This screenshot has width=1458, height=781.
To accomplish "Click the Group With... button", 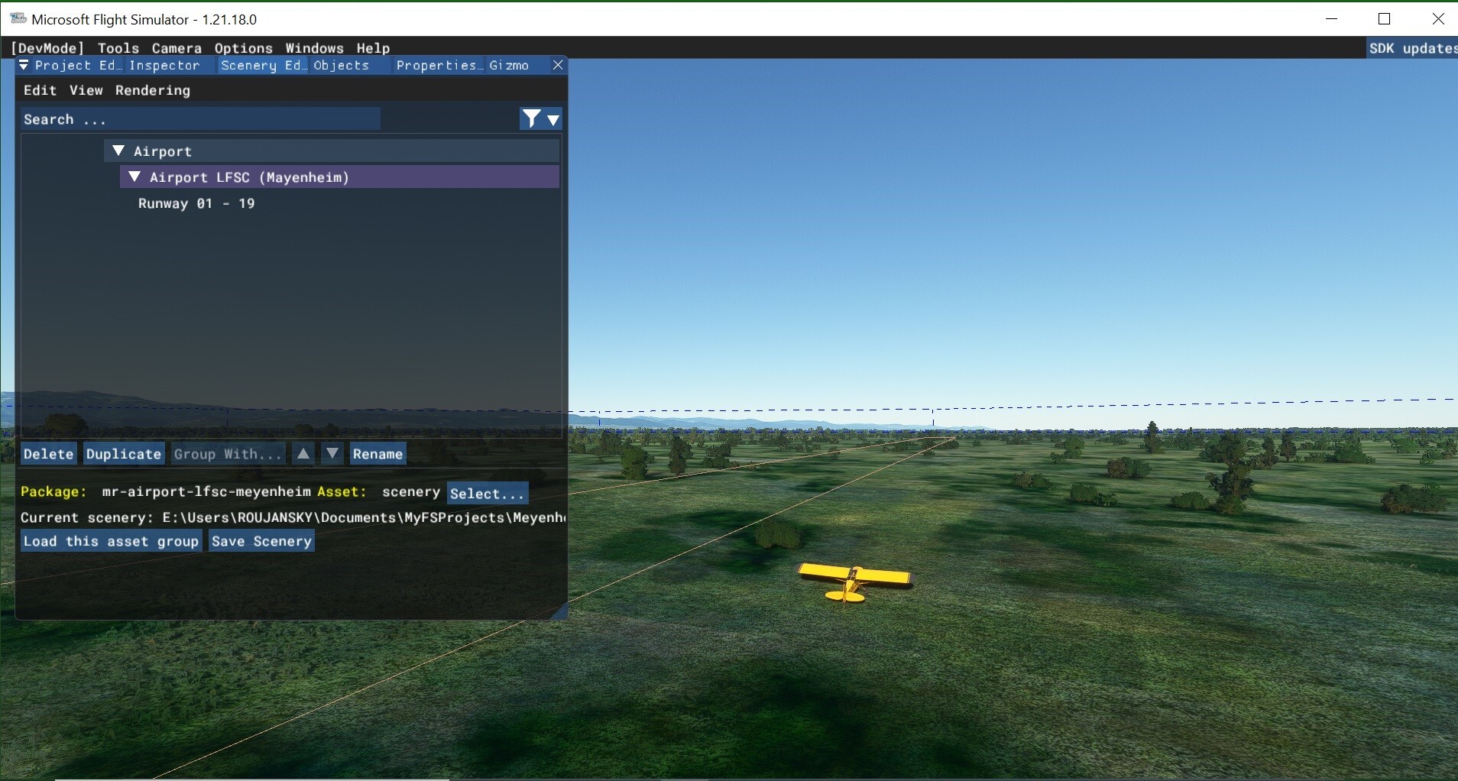I will (x=228, y=454).
